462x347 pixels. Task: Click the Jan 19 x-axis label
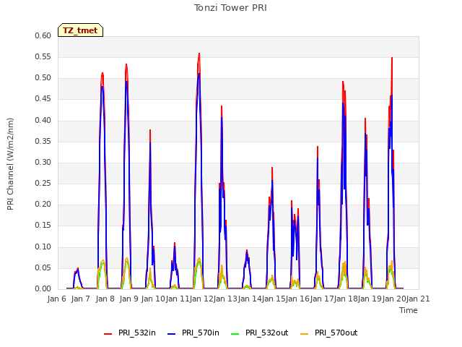point(370,299)
